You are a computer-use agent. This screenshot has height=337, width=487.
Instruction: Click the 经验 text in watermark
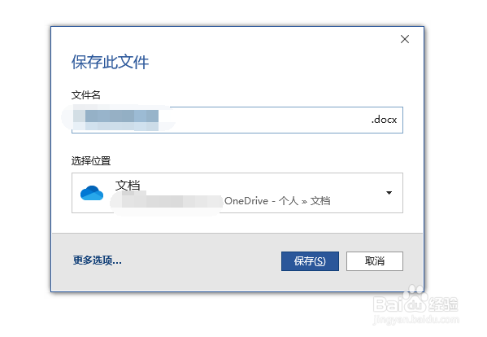coord(443,304)
